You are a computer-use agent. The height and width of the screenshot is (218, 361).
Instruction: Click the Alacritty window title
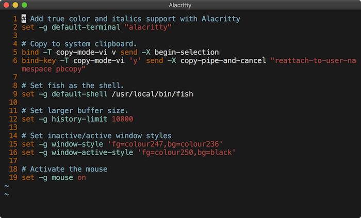180,5
